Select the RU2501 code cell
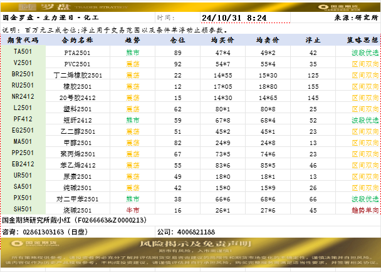Screen dimensions: 381x272 pyautogui.click(x=23, y=85)
